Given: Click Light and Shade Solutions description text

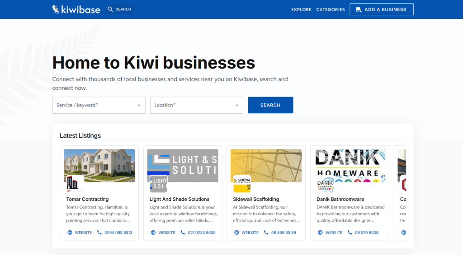Looking at the screenshot, I should 184,214.
